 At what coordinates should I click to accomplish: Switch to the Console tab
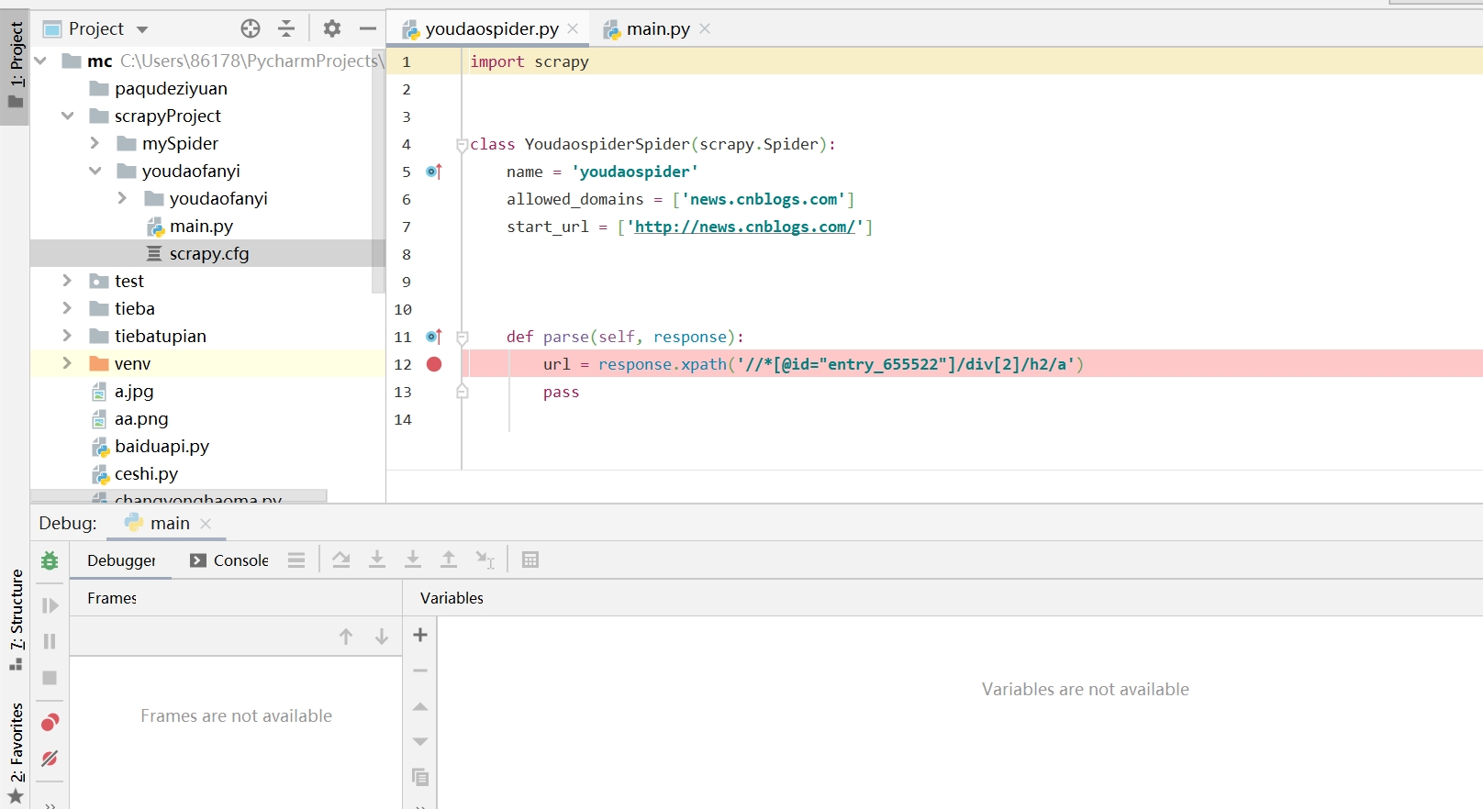tap(240, 560)
